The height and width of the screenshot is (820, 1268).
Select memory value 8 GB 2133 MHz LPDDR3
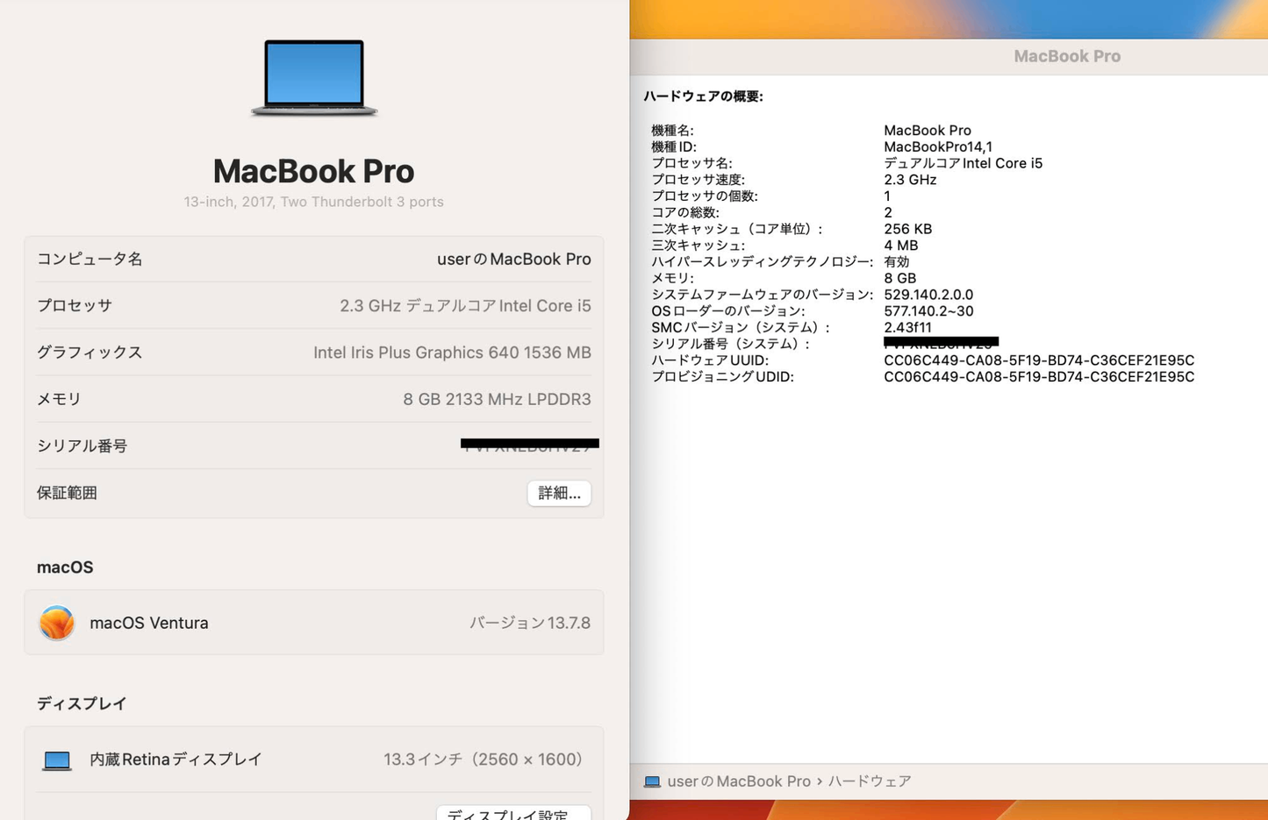click(497, 399)
